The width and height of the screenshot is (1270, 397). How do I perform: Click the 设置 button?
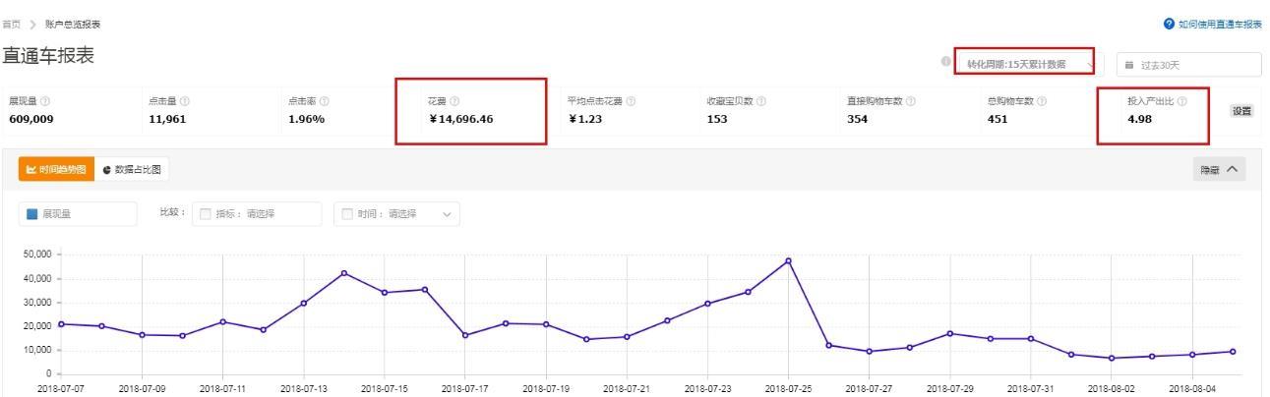(x=1242, y=111)
